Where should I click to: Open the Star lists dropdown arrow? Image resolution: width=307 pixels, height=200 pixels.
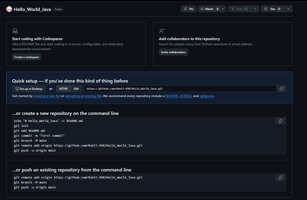pyautogui.click(x=288, y=9)
